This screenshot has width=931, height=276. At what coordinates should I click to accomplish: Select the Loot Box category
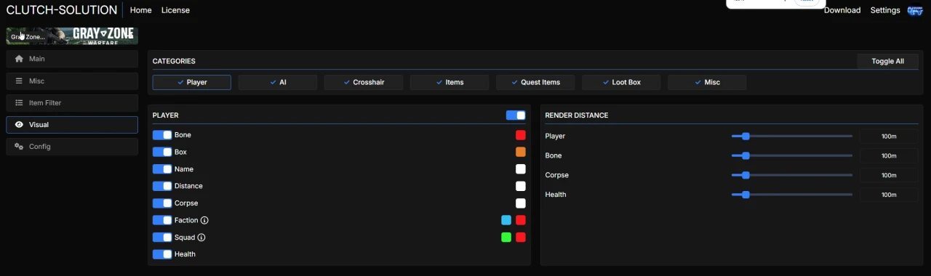coord(621,82)
